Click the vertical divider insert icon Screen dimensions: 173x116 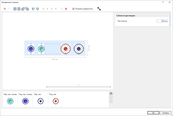15,9
